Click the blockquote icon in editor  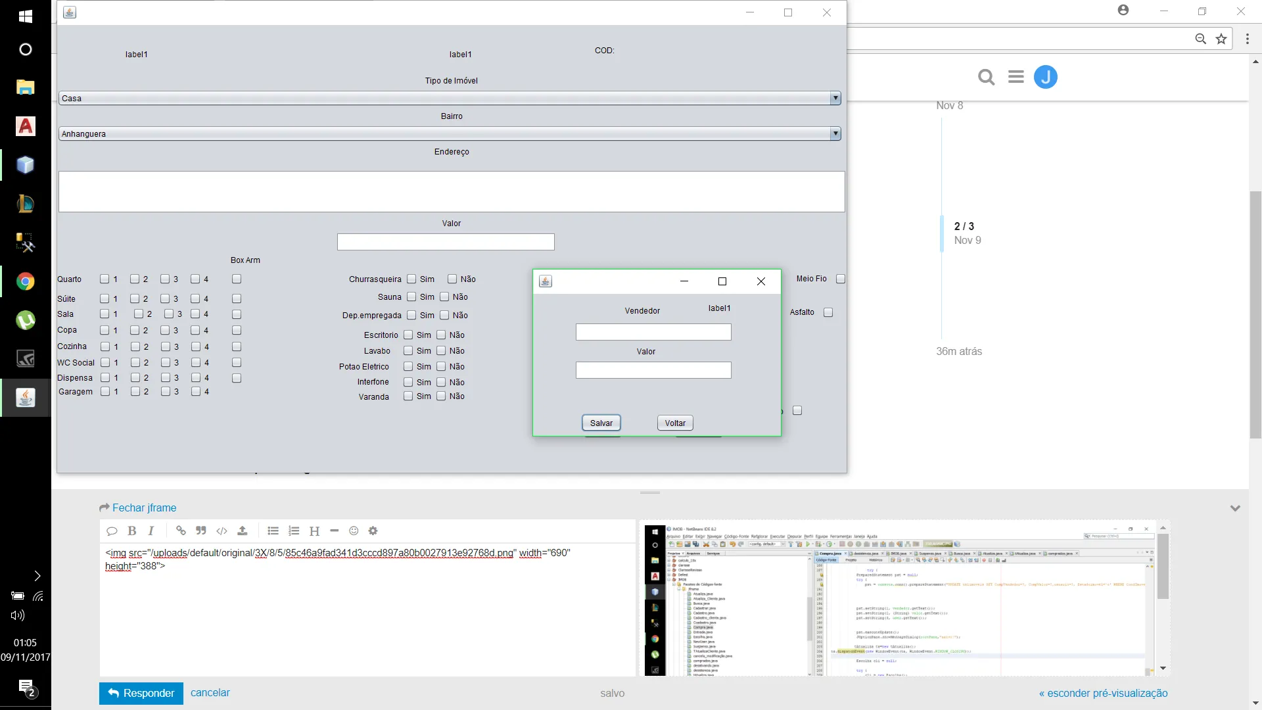[x=201, y=531]
